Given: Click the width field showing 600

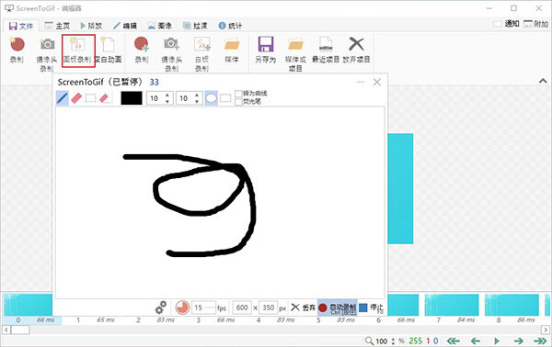Looking at the screenshot, I should pyautogui.click(x=242, y=308).
